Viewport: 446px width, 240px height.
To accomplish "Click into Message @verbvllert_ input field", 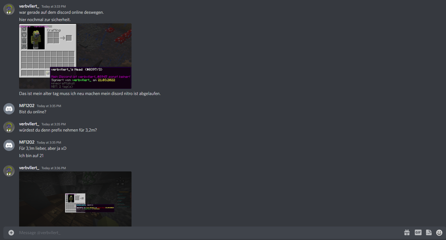I will [x=208, y=233].
